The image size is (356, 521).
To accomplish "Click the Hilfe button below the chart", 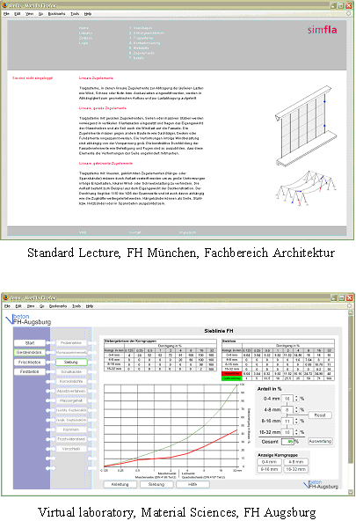I will tap(193, 484).
